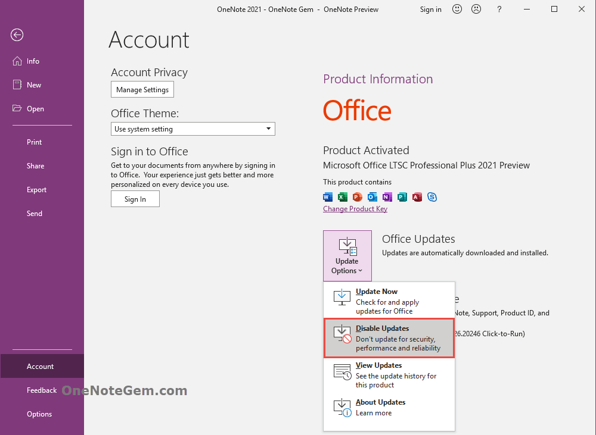This screenshot has width=596, height=435.
Task: Click the Access product icon
Action: point(417,197)
